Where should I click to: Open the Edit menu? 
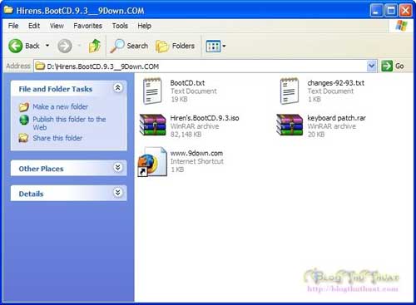click(x=34, y=26)
